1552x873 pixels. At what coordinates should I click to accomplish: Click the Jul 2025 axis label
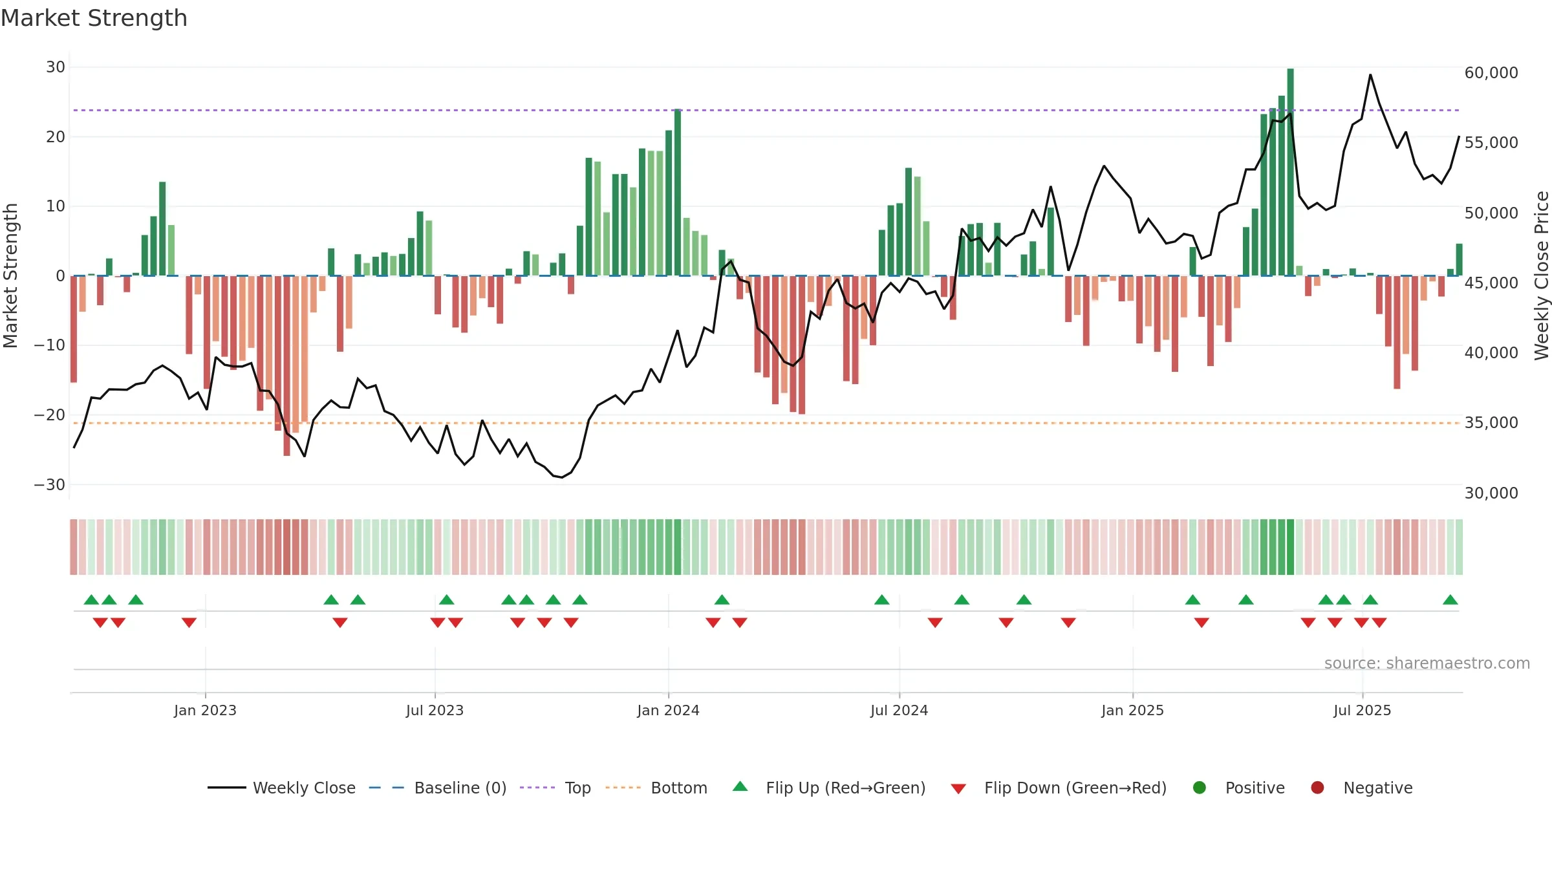pyautogui.click(x=1362, y=711)
